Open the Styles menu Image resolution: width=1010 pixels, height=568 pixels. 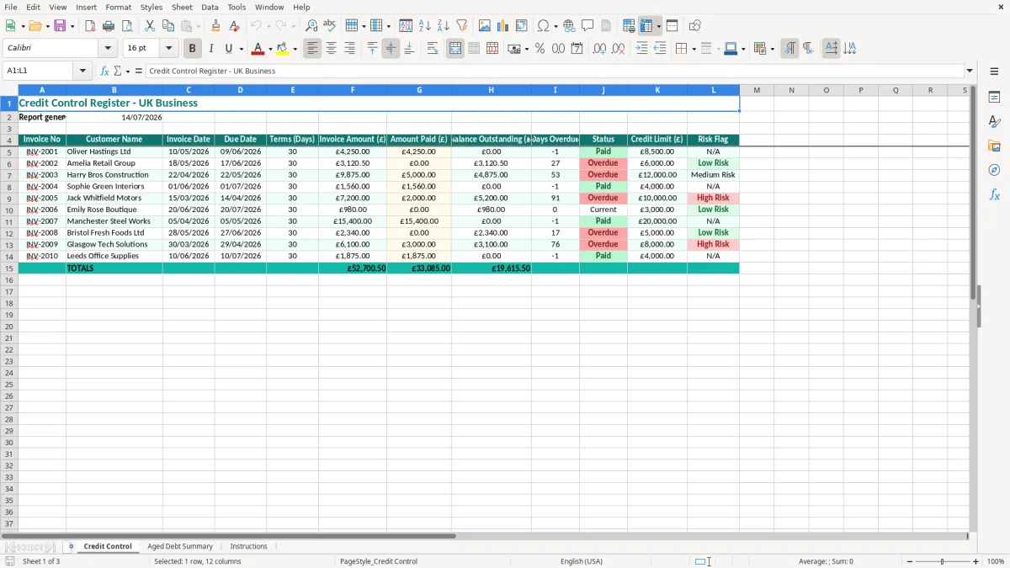151,7
